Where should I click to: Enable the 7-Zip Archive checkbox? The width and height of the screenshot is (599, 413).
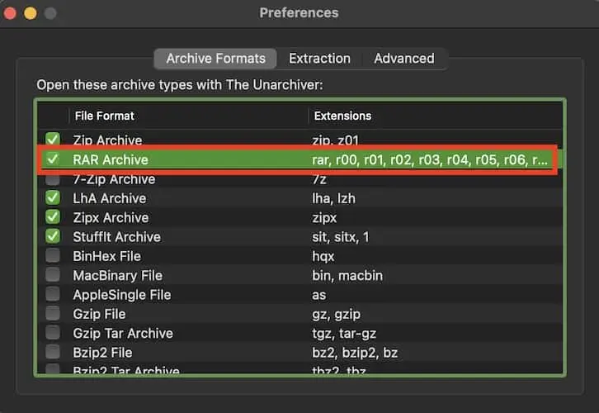(x=53, y=179)
